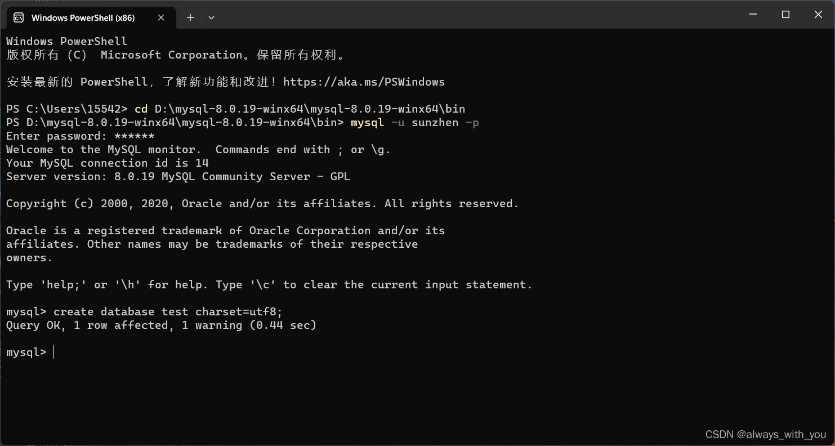
Task: Click the PowerShell icon on the tab
Action: coord(19,17)
